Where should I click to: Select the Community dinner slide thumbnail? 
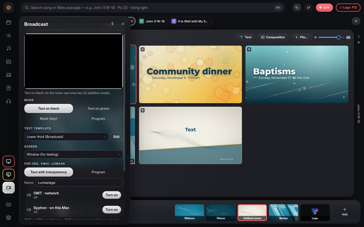point(190,74)
